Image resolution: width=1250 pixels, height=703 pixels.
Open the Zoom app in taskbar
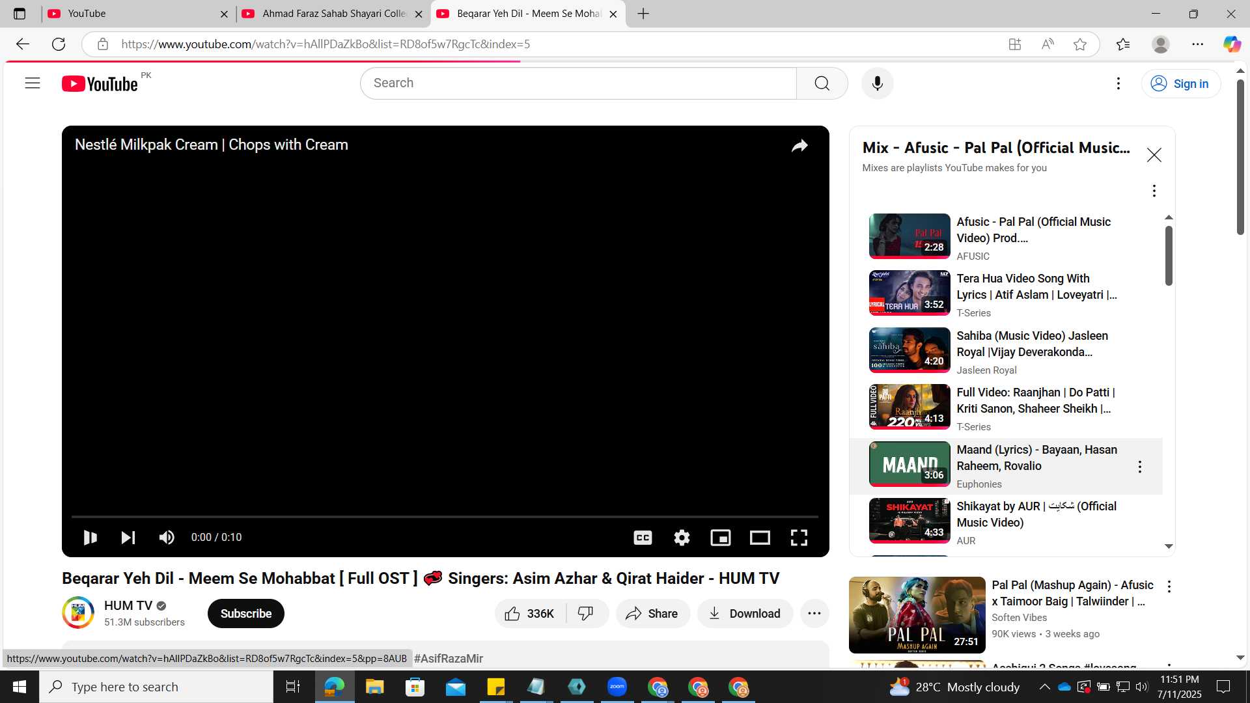tap(617, 687)
